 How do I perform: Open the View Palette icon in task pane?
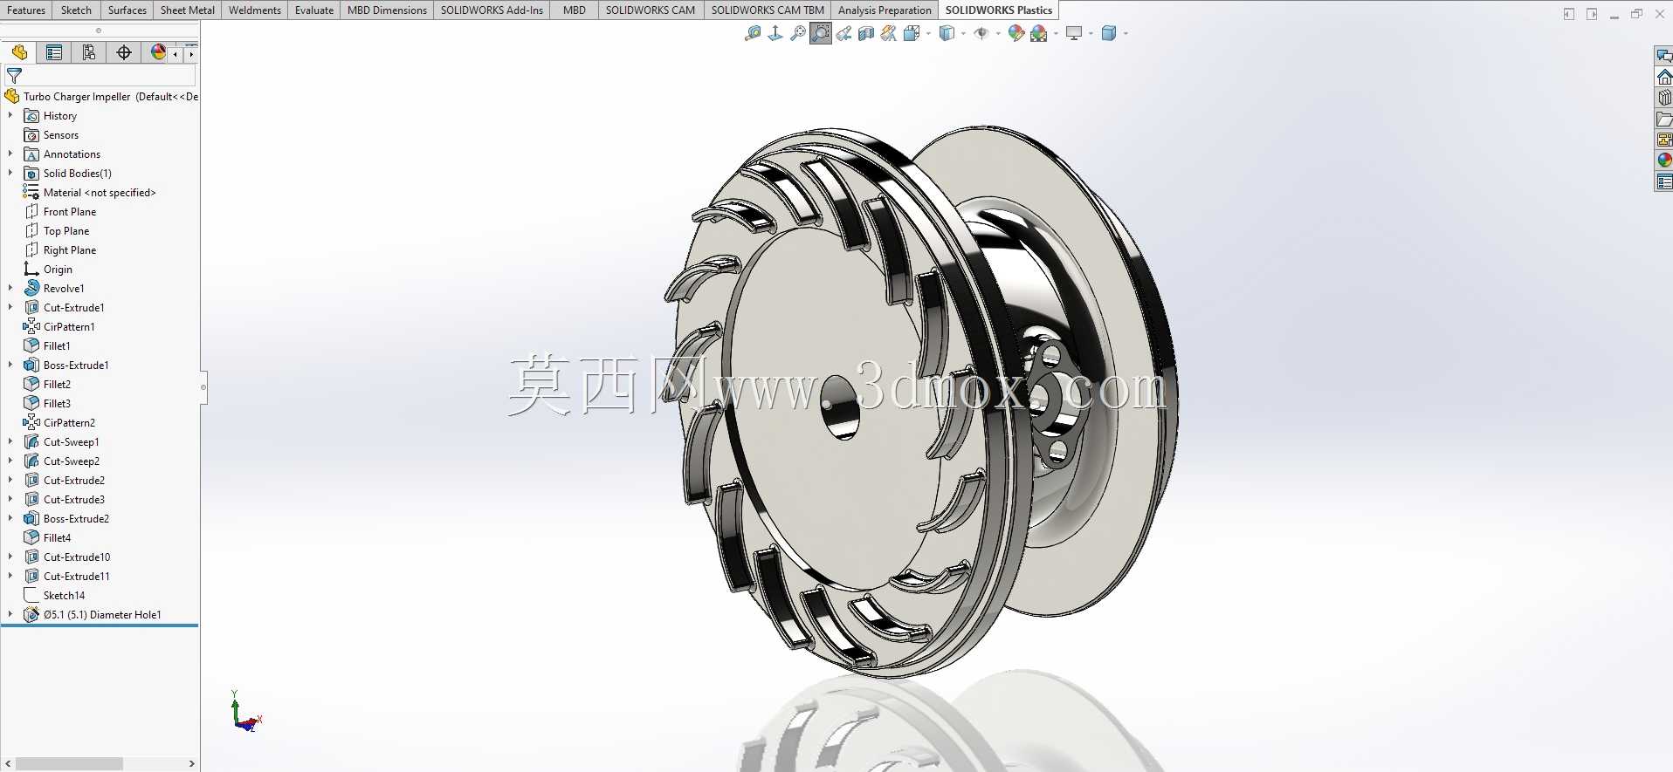coord(1664,140)
